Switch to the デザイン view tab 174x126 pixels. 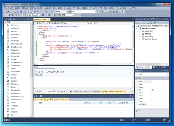[x=39, y=92]
